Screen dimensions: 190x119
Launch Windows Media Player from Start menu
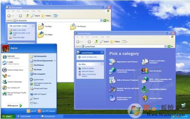(x=13, y=70)
